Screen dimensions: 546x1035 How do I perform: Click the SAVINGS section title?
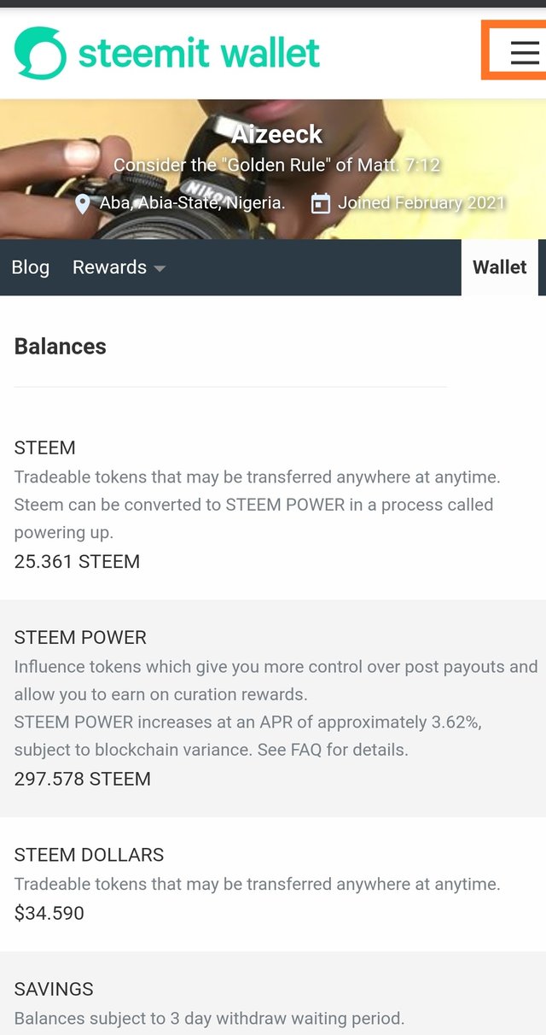54,989
